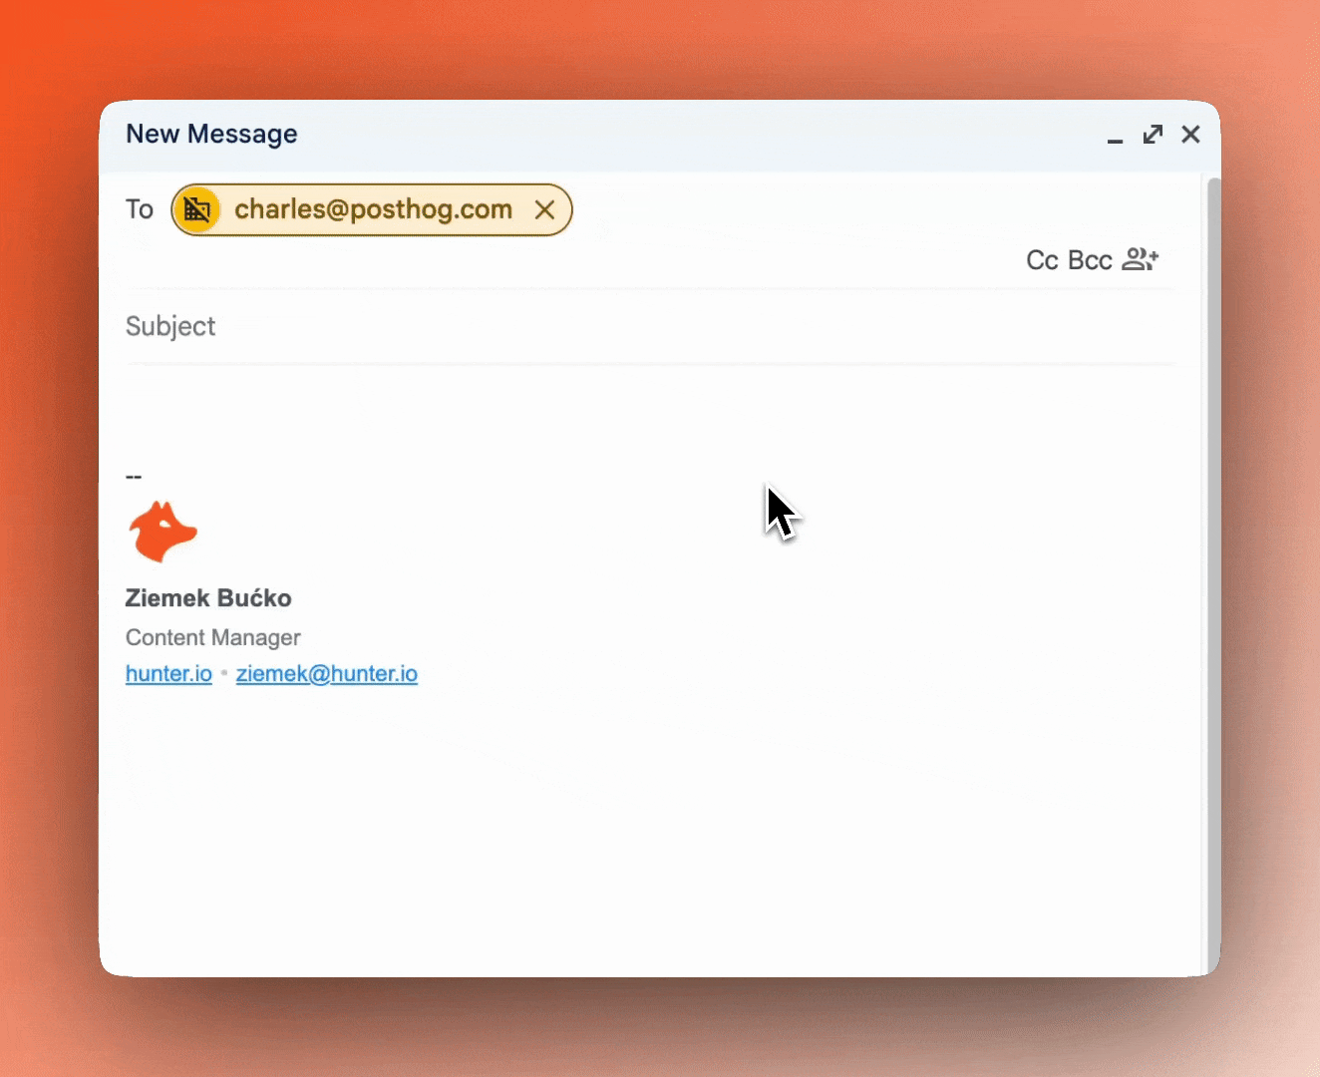Expand the compose window to full screen

click(1153, 135)
